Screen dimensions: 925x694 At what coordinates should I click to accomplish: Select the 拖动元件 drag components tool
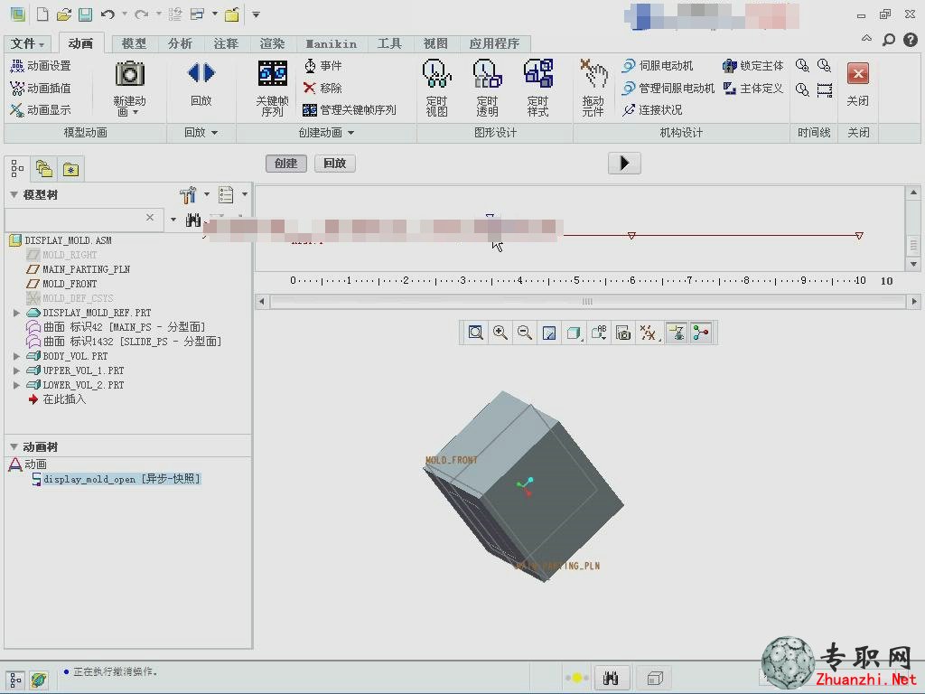593,88
